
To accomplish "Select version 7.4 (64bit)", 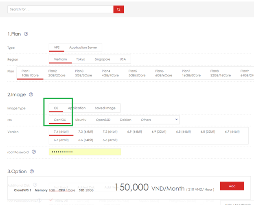I will 61,132.
